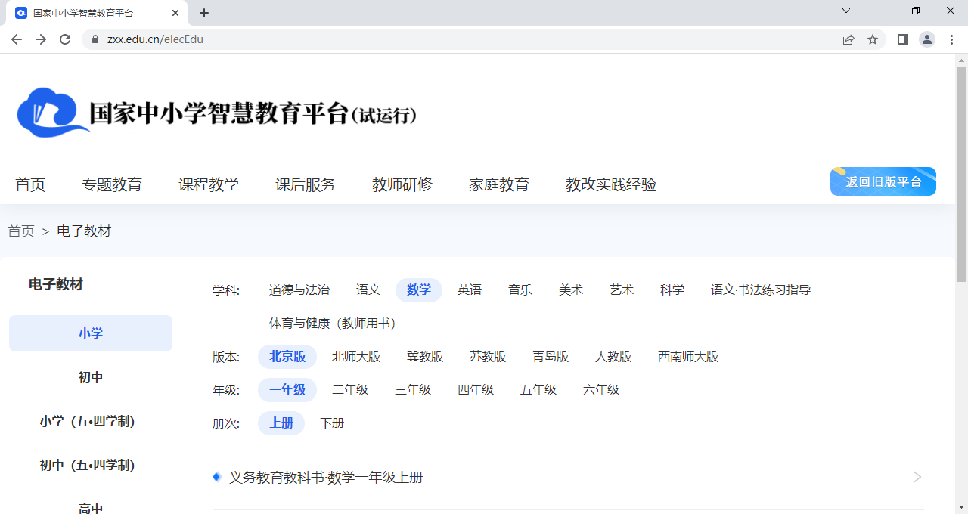Viewport: 968px width, 514px height.
Task: Open 教师研修 navigation item
Action: pos(402,184)
